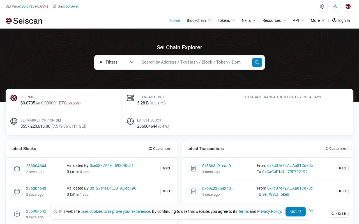Image resolution: width=359 pixels, height=224 pixels.
Task: Expand the API menu
Action: [x=298, y=20]
